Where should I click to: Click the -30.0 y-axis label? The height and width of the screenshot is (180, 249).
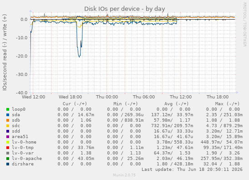click(x=22, y=74)
